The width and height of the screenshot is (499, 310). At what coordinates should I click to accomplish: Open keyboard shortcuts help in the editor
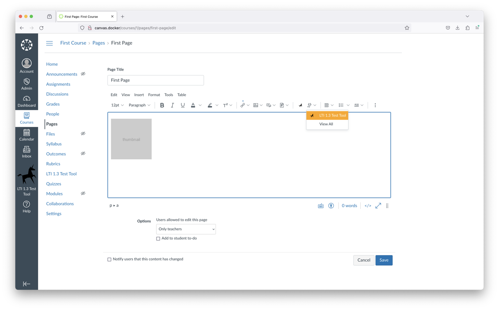click(320, 205)
